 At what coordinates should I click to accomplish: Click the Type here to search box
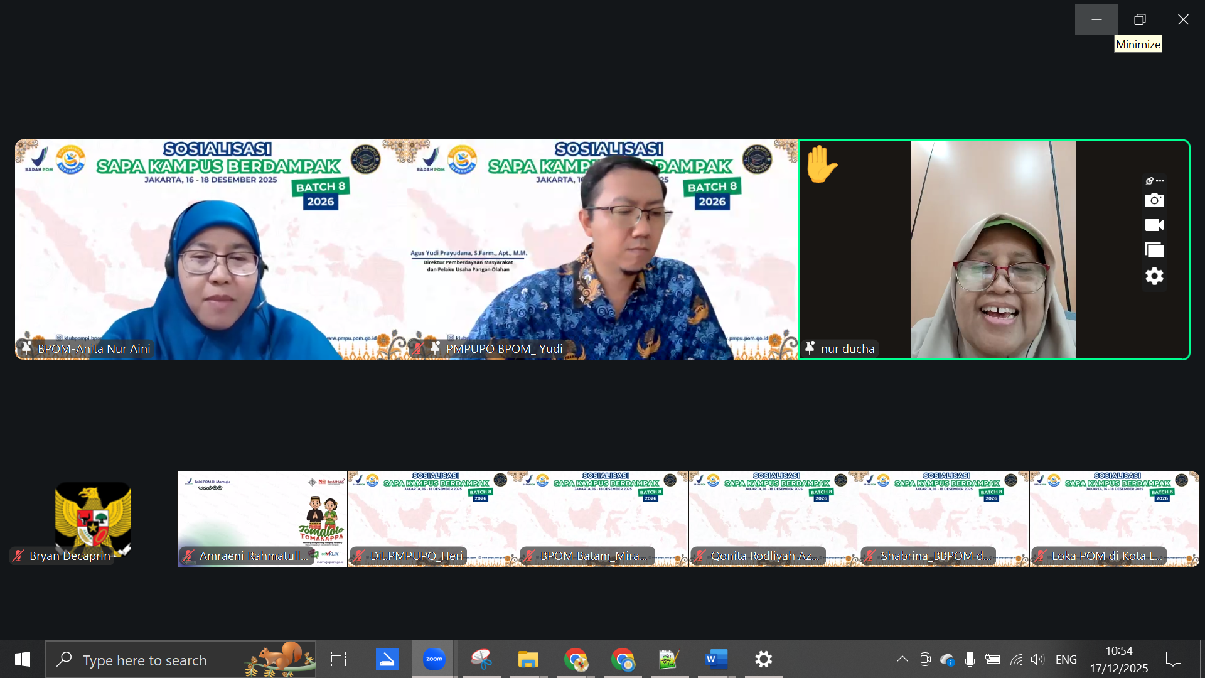click(144, 660)
